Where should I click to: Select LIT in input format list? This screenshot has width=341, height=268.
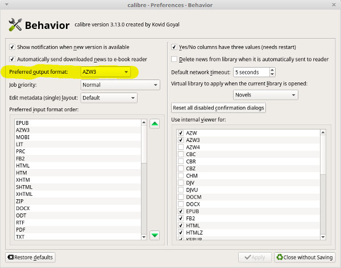pyautogui.click(x=78, y=144)
